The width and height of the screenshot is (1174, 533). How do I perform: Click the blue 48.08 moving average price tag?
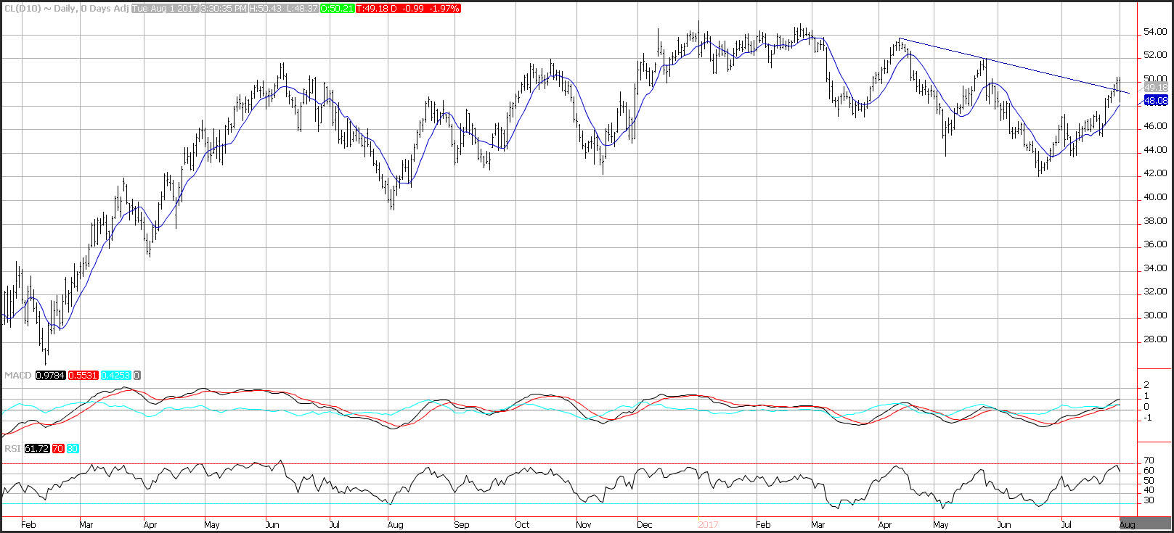[x=1155, y=102]
